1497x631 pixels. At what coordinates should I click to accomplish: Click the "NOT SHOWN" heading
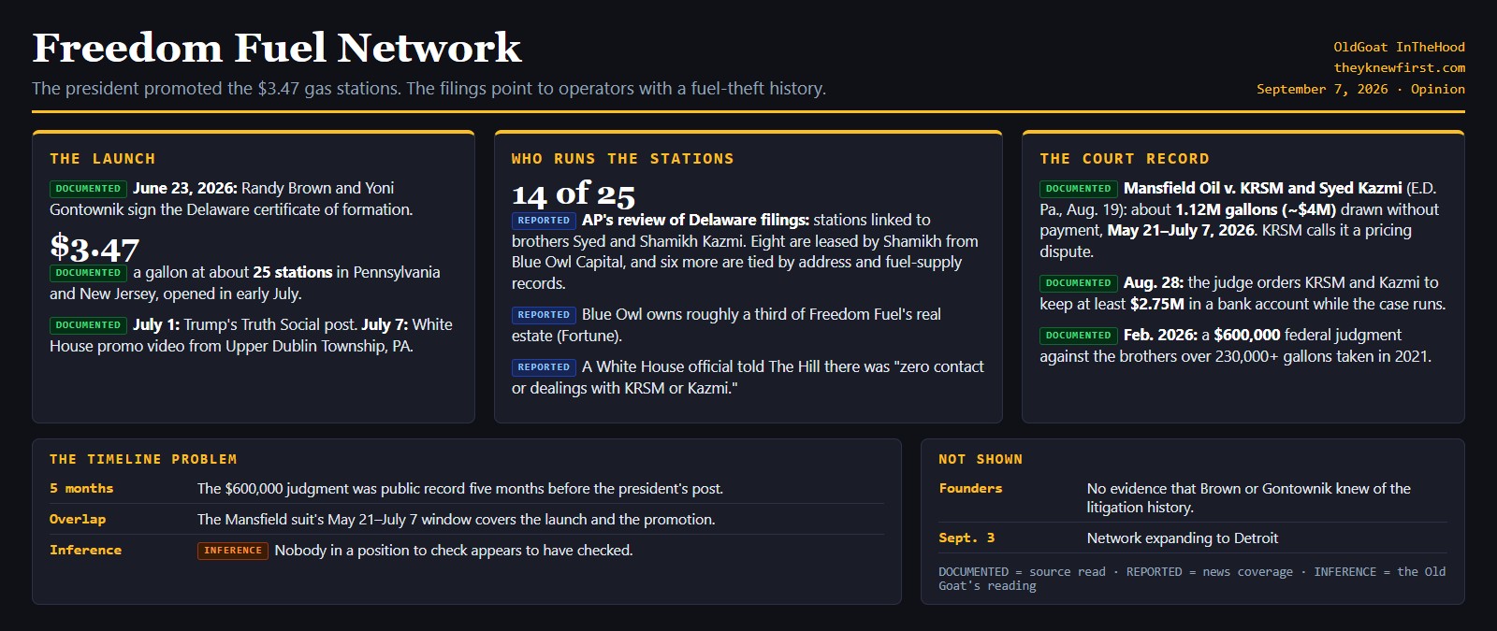[981, 459]
